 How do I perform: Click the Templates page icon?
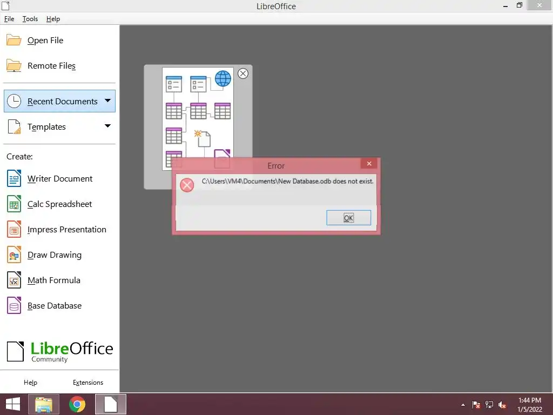pos(14,126)
